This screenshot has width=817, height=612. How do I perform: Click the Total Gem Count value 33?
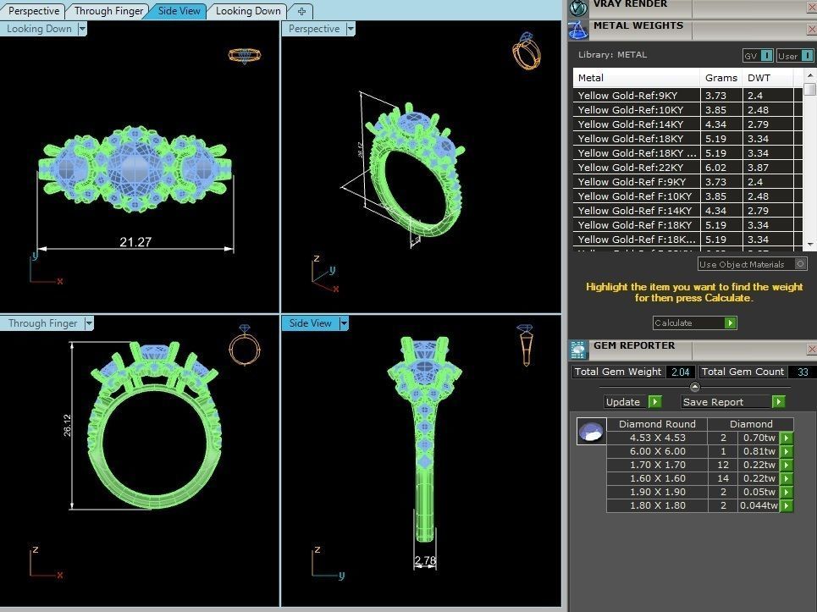point(803,372)
